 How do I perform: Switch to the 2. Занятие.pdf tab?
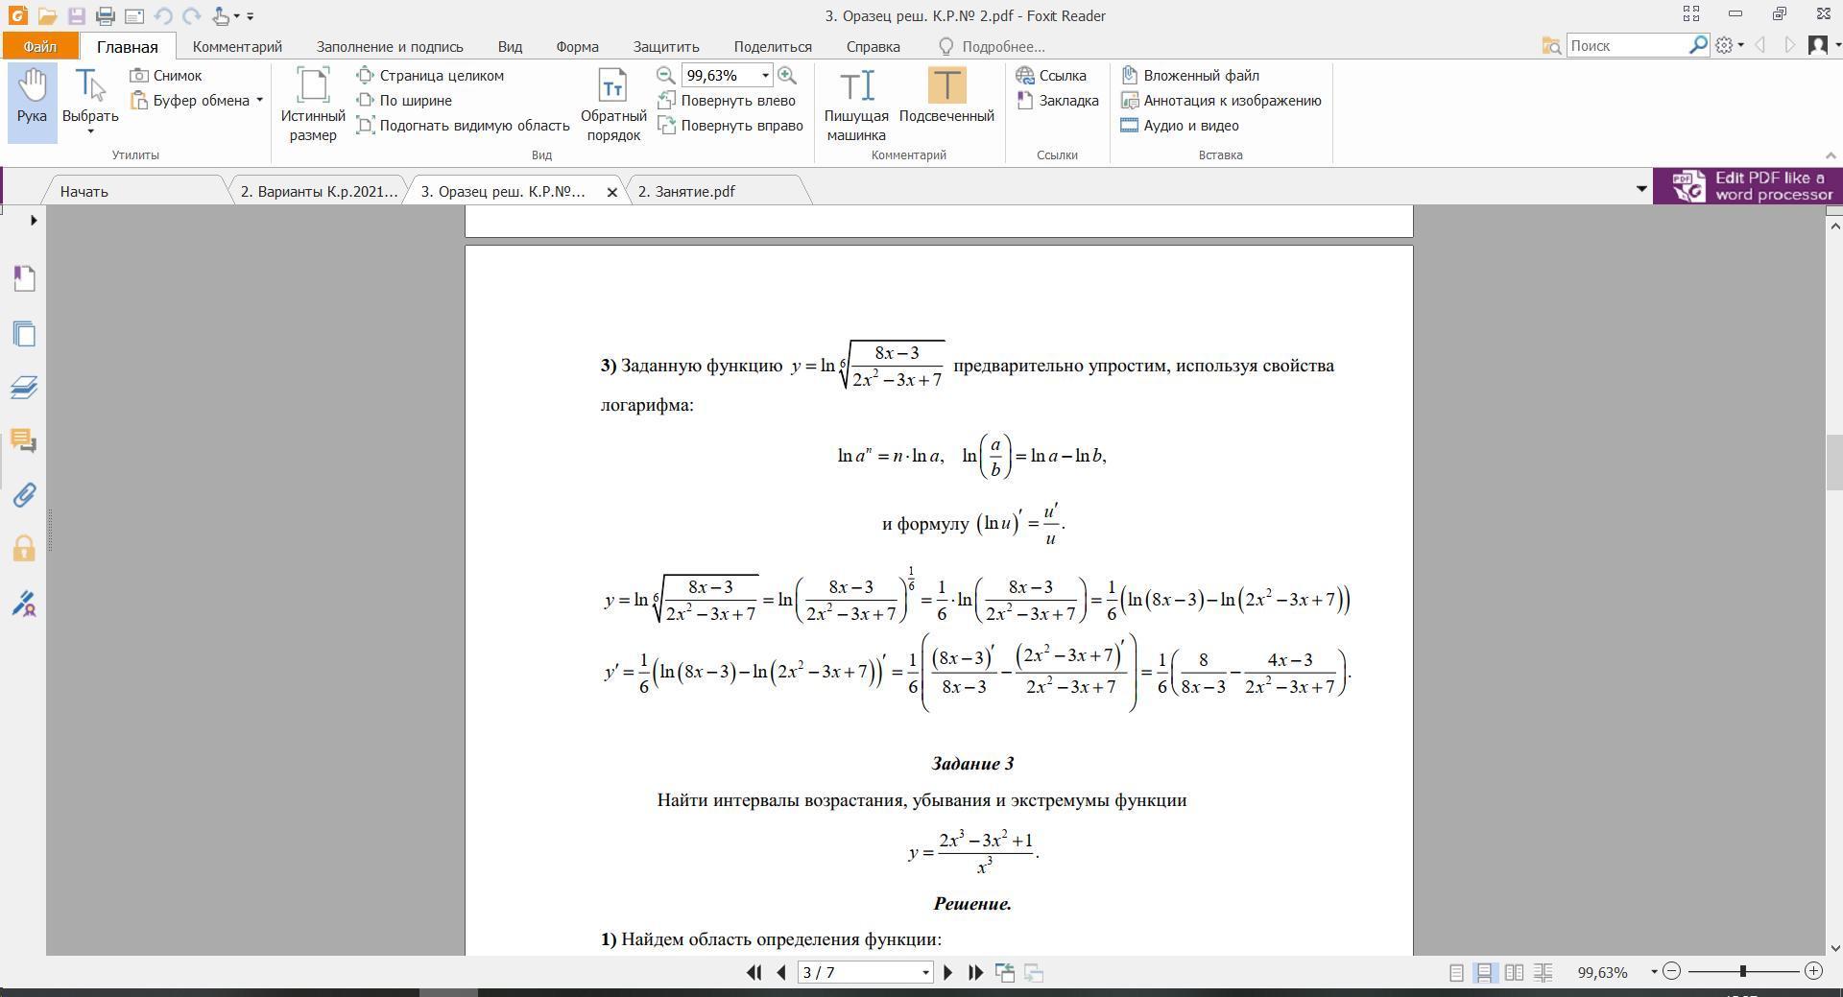point(686,191)
